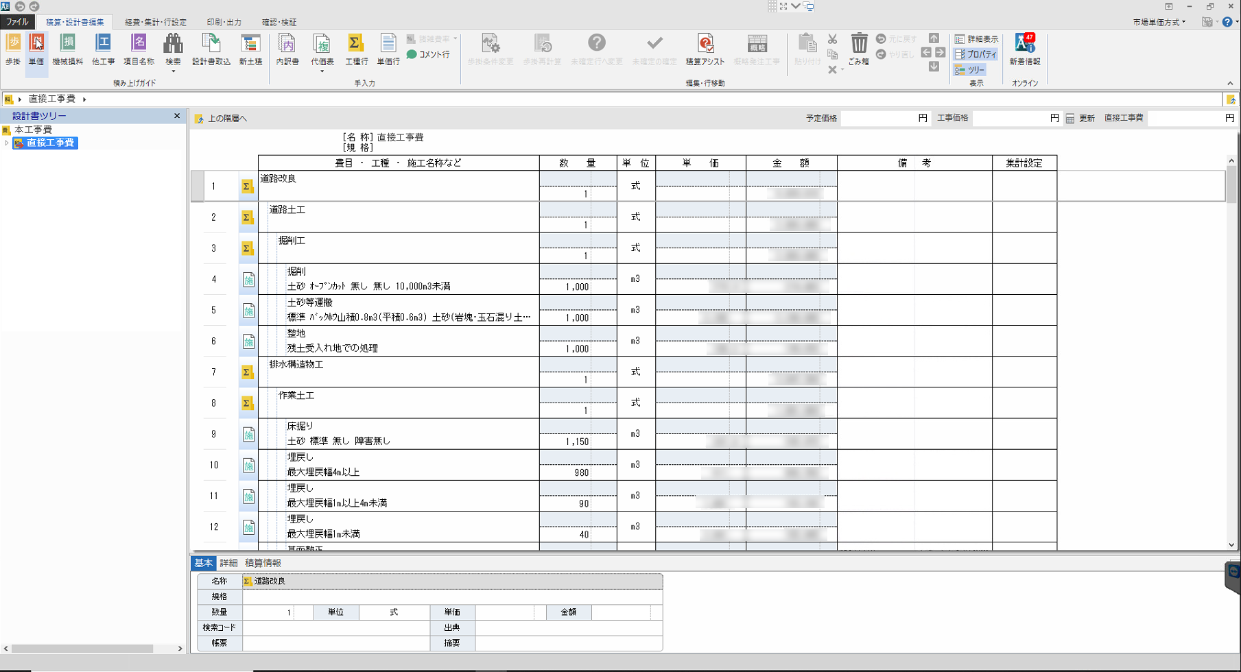The image size is (1241, 672).
Task: Click 設計書取込 import icon
Action: click(x=211, y=49)
